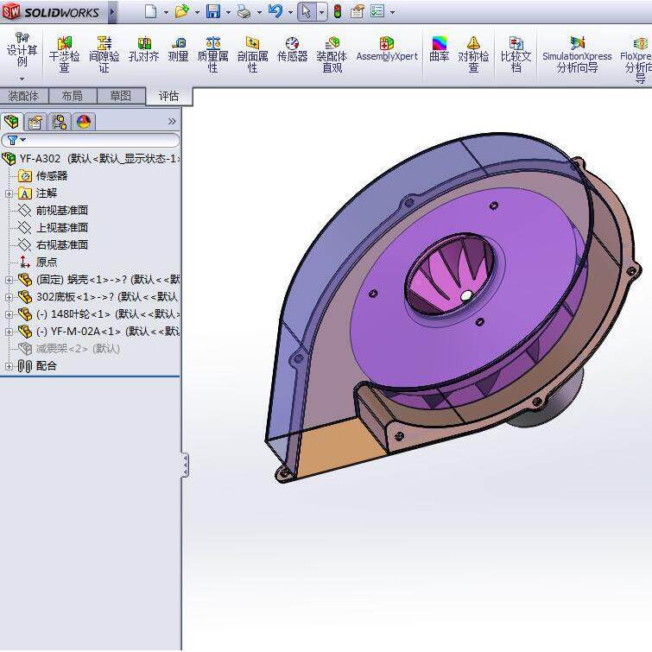Click the New document icon
This screenshot has width=652, height=652.
pyautogui.click(x=150, y=11)
